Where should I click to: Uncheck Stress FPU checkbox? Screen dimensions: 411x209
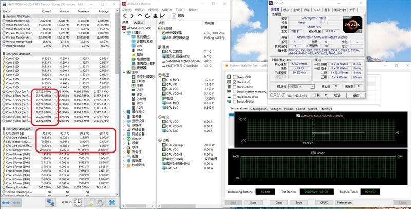(x=235, y=82)
